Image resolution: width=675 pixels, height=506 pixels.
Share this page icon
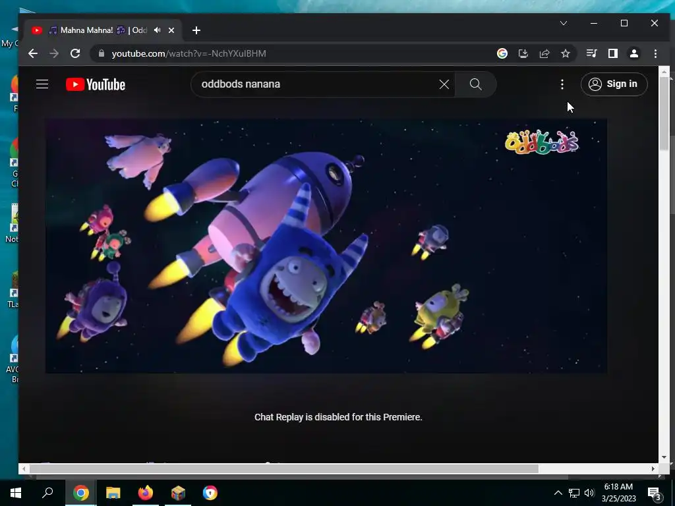click(x=544, y=53)
